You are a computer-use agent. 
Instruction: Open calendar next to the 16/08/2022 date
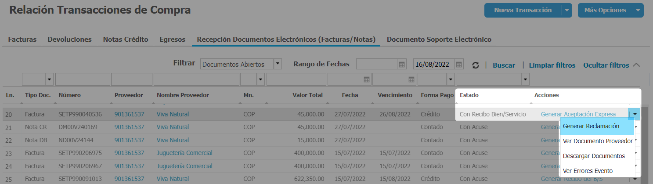(459, 65)
